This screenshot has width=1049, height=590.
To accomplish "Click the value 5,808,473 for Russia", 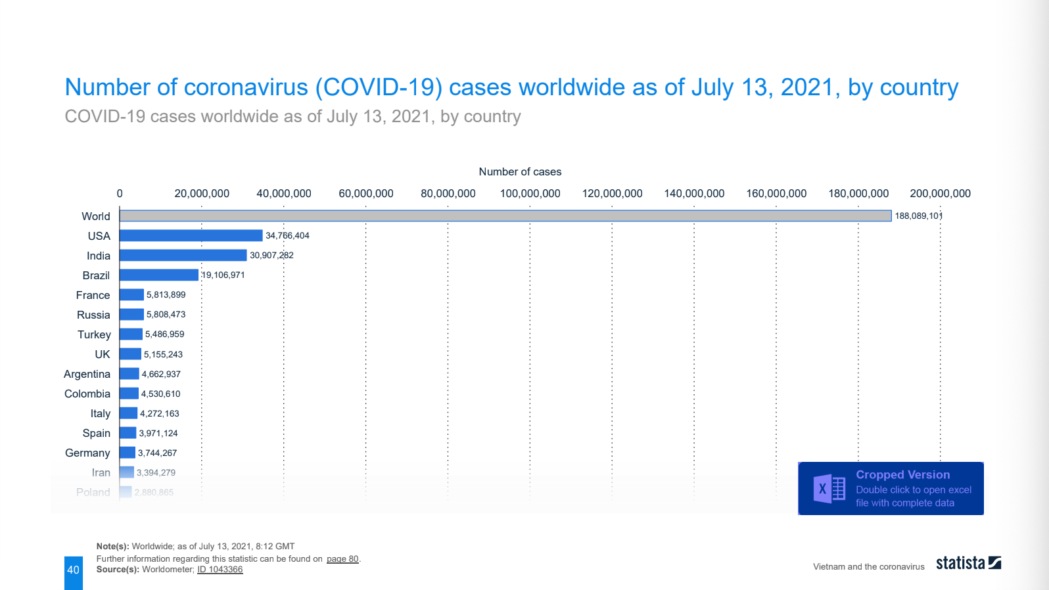I will [x=166, y=315].
